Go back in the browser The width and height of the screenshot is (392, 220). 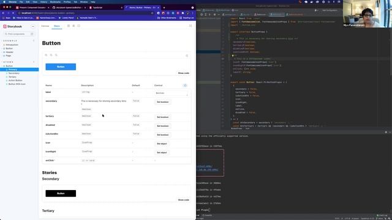[3, 13]
